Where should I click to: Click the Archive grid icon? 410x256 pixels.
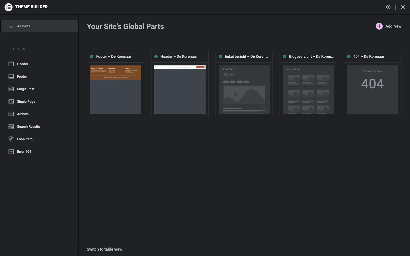(x=11, y=114)
